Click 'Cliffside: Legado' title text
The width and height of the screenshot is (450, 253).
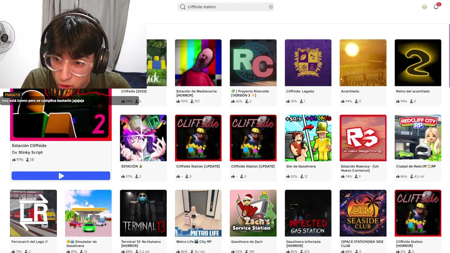[x=300, y=91]
